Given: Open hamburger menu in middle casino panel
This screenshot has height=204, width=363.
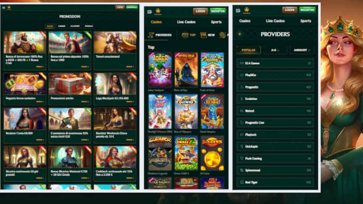Looking at the screenshot, I should [149, 11].
